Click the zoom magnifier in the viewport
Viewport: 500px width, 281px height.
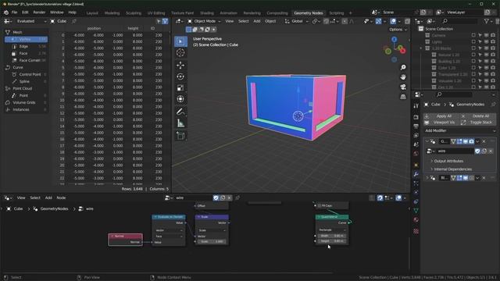click(403, 67)
